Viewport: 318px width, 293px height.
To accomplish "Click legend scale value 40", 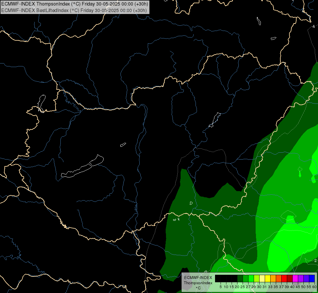I will (x=292, y=287).
